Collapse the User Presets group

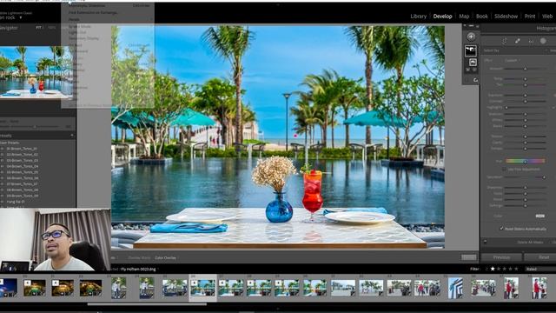(10, 143)
